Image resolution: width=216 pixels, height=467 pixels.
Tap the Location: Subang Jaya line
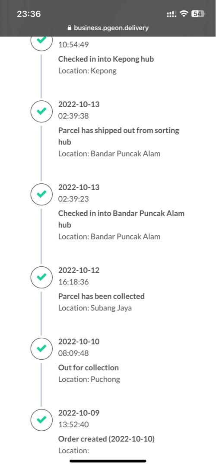coord(95,308)
